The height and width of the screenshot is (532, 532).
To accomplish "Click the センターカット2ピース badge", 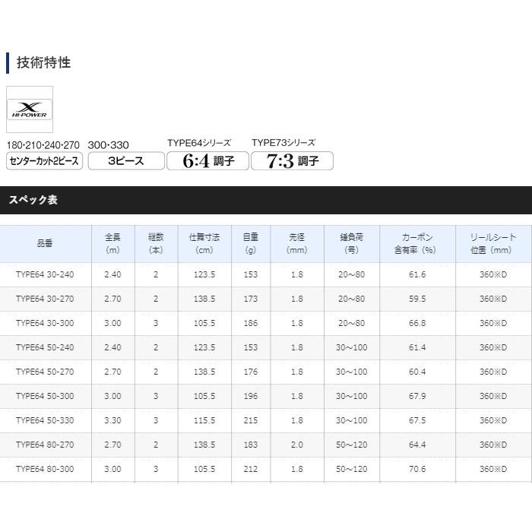I will 44,161.
